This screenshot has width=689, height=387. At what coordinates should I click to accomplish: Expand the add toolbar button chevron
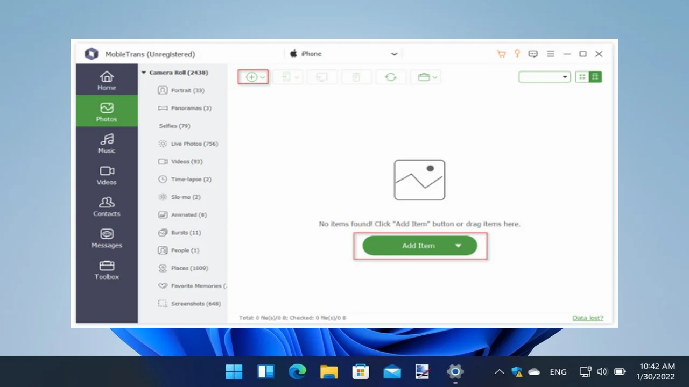pyautogui.click(x=263, y=77)
